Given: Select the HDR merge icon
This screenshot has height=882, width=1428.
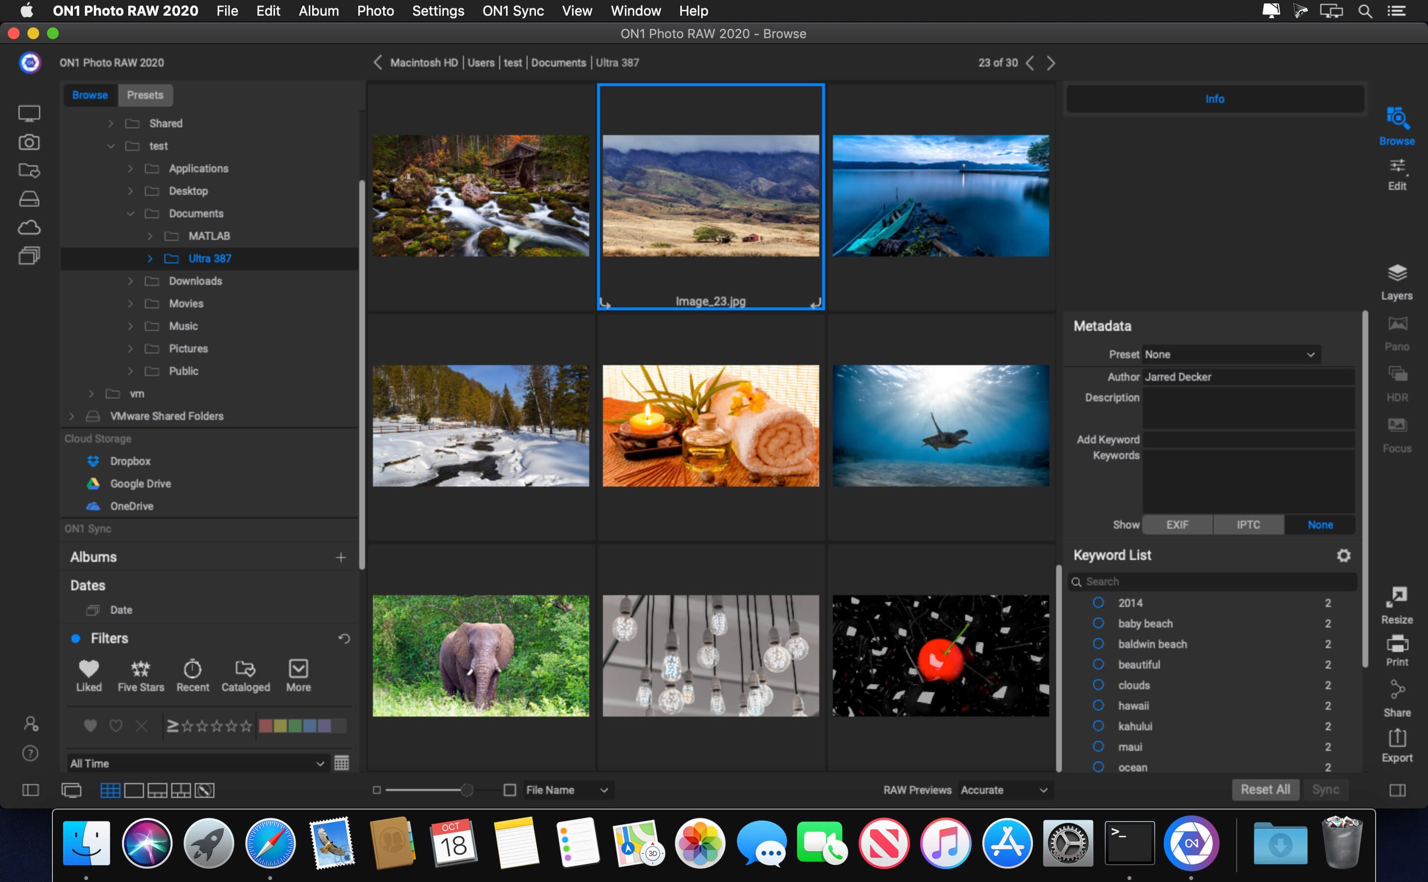Looking at the screenshot, I should [1397, 376].
